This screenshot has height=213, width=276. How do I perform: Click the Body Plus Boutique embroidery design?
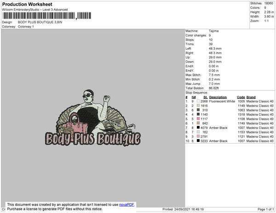(x=93, y=118)
